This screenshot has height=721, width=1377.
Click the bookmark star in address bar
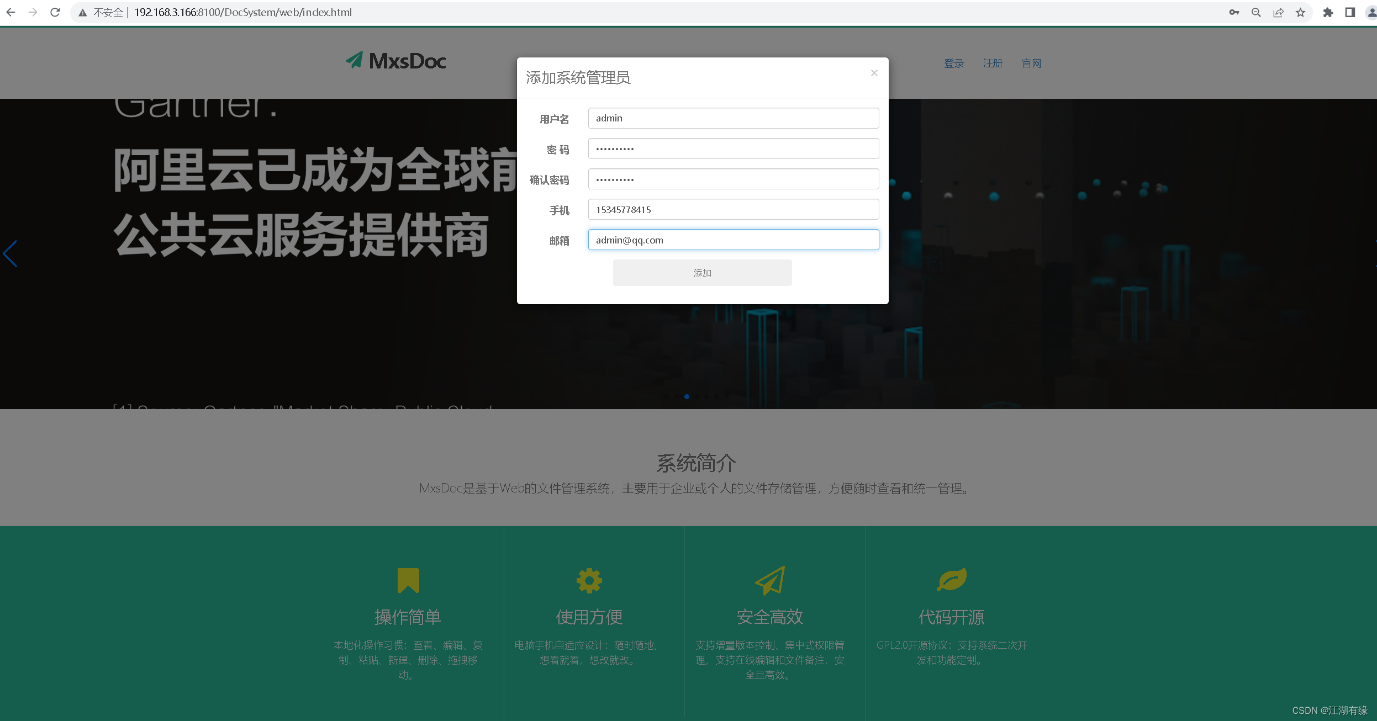click(1301, 12)
